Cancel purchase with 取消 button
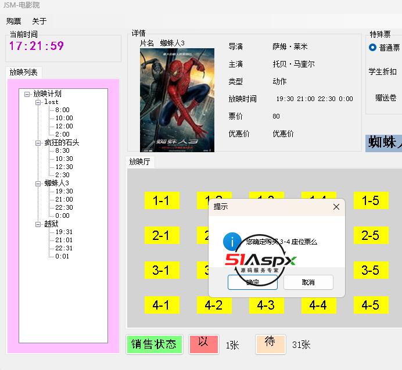 click(308, 282)
